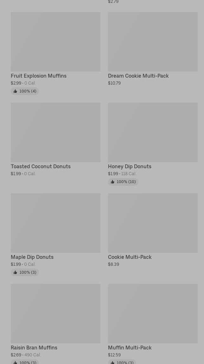Click the Toasted Coconut Donuts title
Screen dimensions: 204x364
41,166
